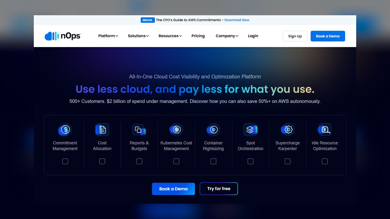Screen dimensions: 390x219
Task: Click "All-In-One Cloud Cost Visibility" subtitle
Action: 195,77
